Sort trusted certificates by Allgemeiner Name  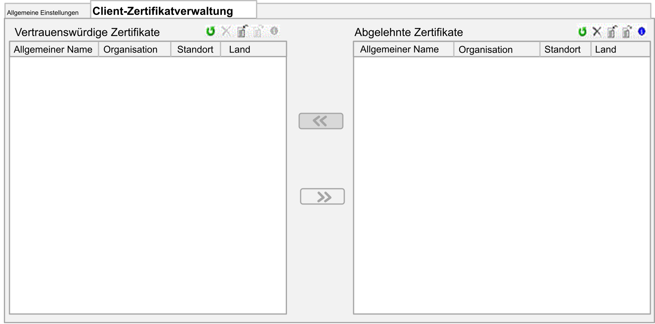[x=54, y=49]
